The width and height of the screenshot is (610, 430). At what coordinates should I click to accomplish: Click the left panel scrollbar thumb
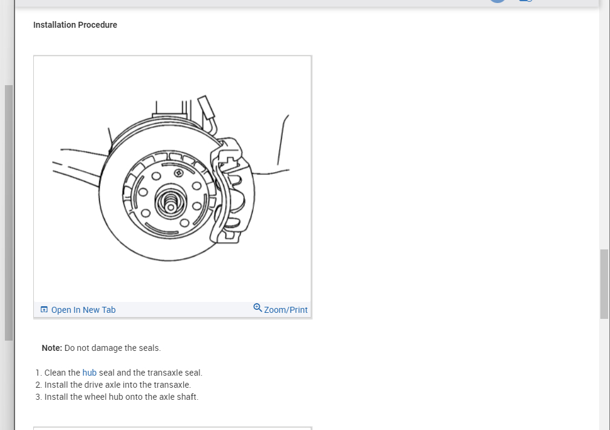click(x=8, y=213)
